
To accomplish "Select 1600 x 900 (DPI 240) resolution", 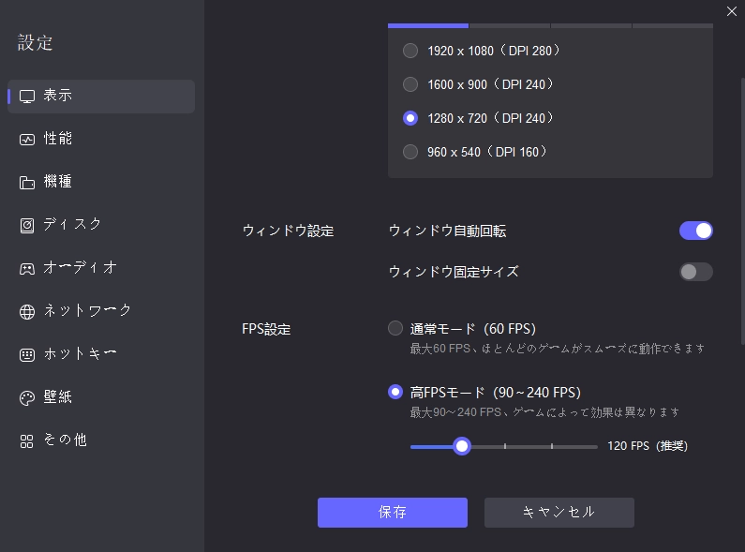I will 410,84.
